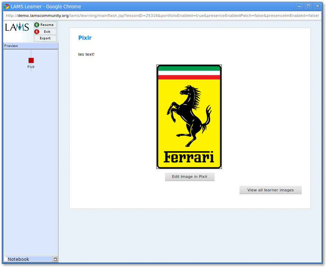Click the address bar URL field
This screenshot has height=267, width=326.
tap(163, 16)
